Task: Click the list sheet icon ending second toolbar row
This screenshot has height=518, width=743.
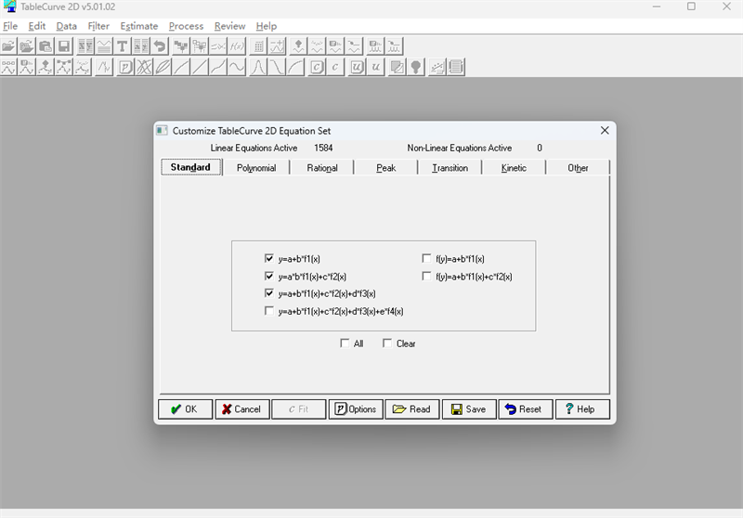Action: coord(456,67)
